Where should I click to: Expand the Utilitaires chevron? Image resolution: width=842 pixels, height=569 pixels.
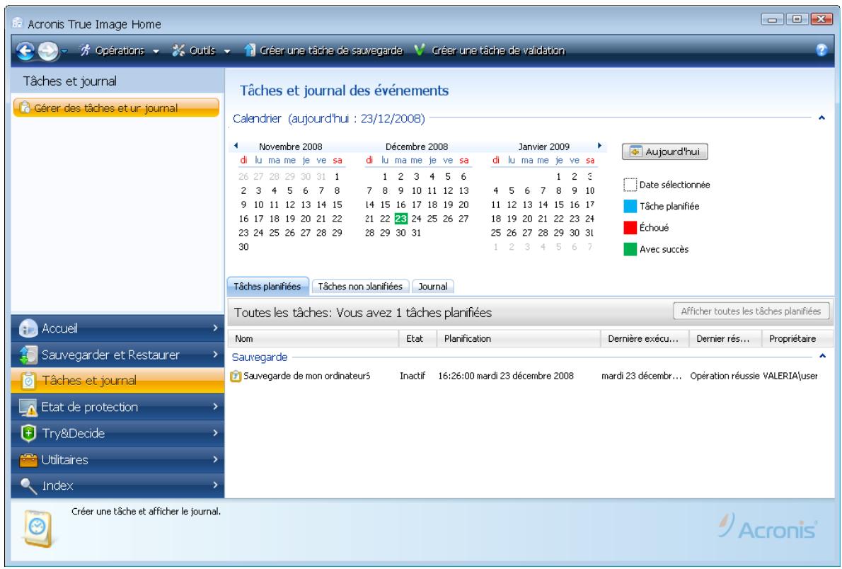click(x=215, y=459)
